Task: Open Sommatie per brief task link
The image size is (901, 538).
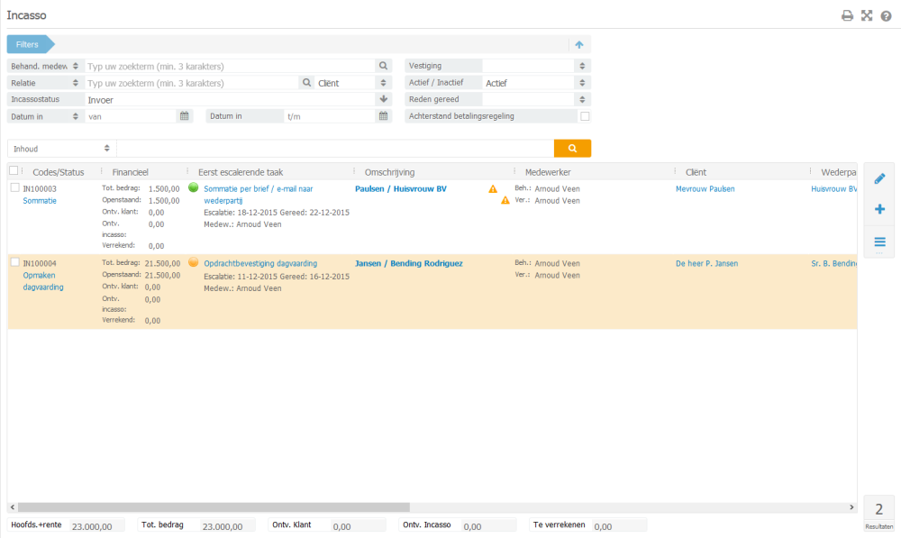Action: click(x=258, y=195)
